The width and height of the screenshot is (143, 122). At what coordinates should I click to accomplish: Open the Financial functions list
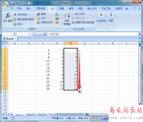point(19,24)
